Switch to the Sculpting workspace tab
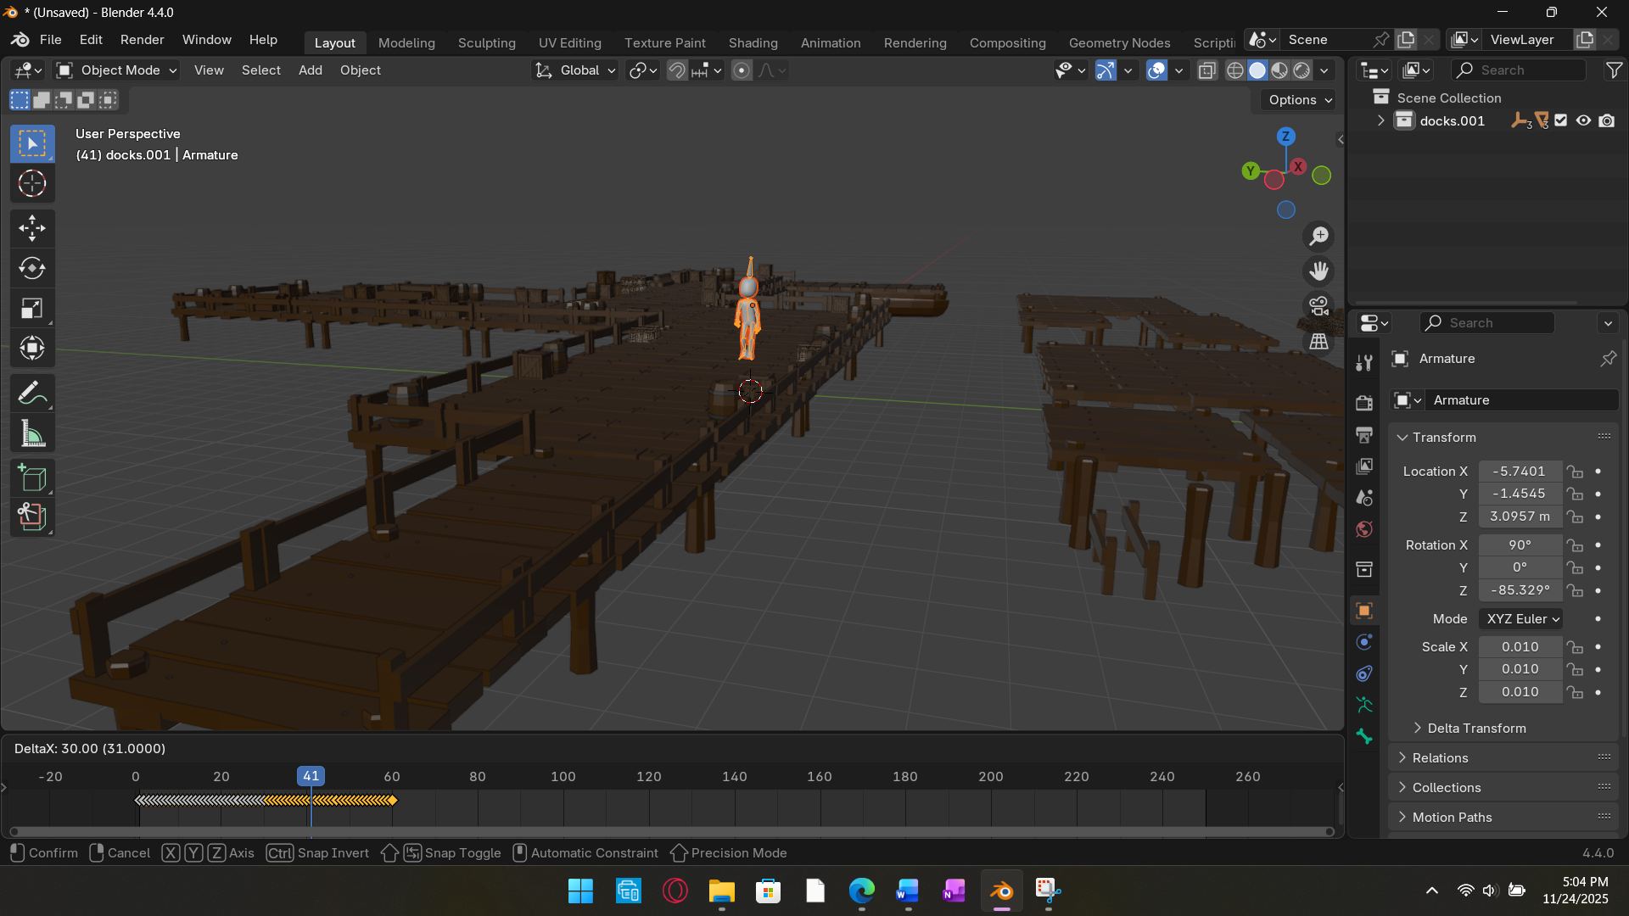This screenshot has height=916, width=1629. coord(486,42)
